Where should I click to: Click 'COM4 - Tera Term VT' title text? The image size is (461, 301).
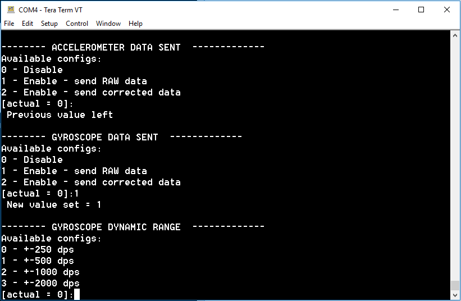coord(51,10)
